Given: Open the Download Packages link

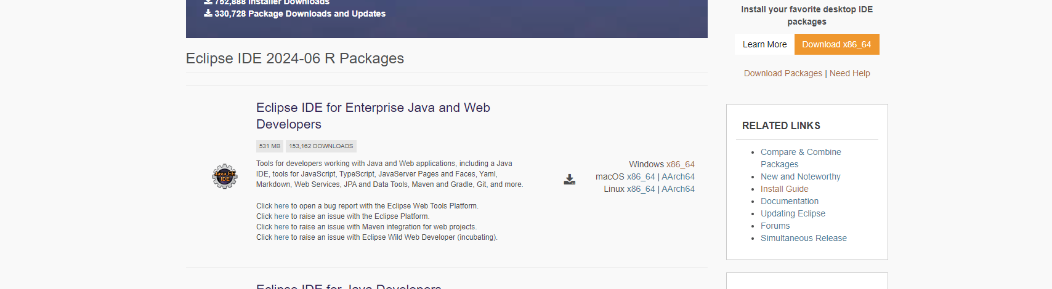Looking at the screenshot, I should pos(783,73).
